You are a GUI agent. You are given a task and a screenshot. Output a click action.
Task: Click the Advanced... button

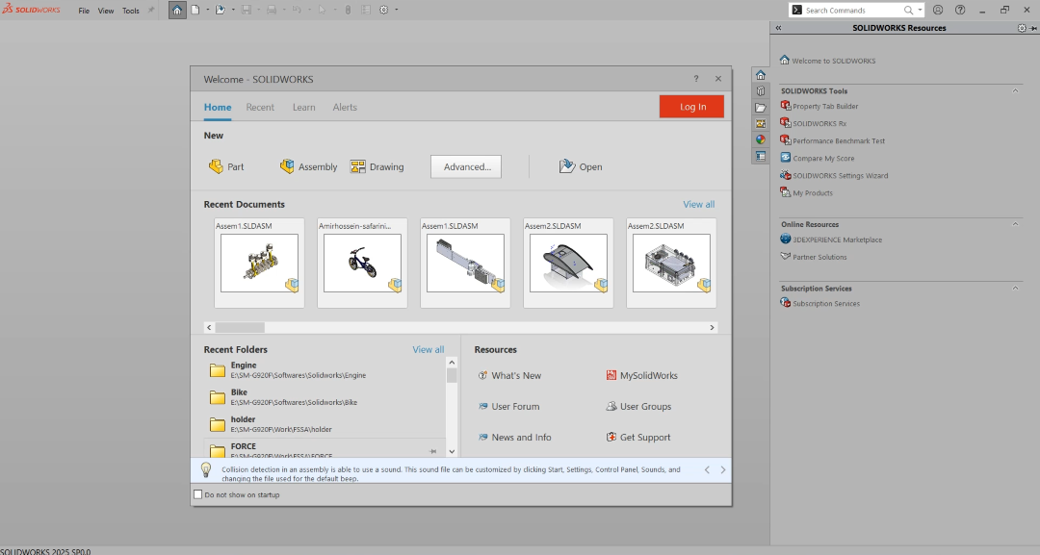coord(466,167)
